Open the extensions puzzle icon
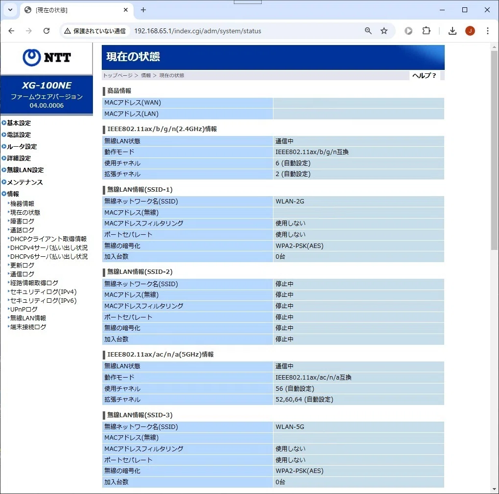 pos(426,31)
